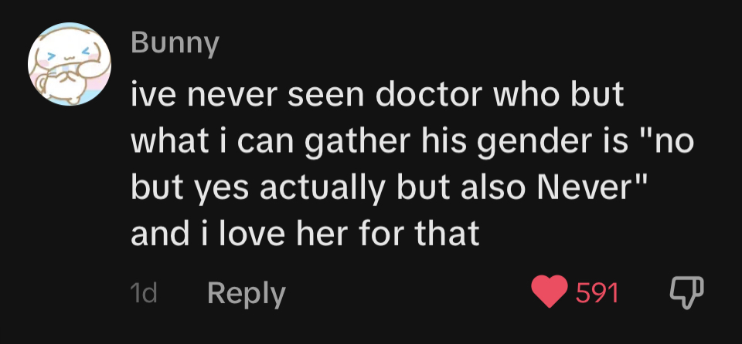Click the 591 likes count
This screenshot has height=344, width=742.
pos(597,293)
